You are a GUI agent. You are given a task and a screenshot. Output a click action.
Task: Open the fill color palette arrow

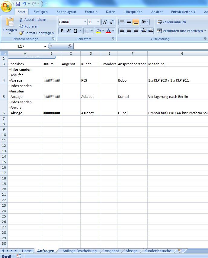(x=103, y=31)
